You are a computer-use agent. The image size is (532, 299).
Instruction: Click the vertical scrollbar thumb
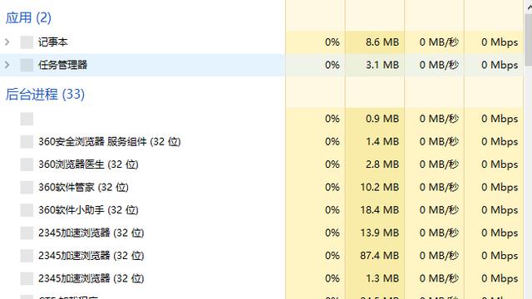tap(529, 40)
